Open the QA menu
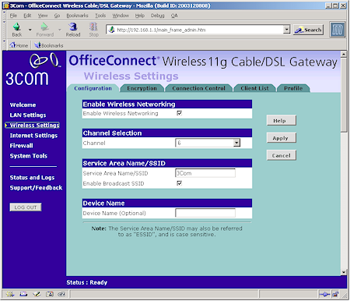The width and height of the screenshot is (350, 301). (174, 16)
